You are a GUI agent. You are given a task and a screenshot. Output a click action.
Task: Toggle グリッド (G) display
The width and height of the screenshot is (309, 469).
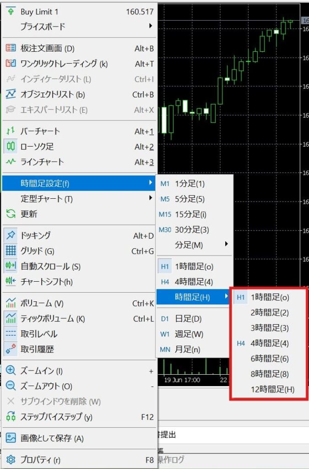coord(79,251)
